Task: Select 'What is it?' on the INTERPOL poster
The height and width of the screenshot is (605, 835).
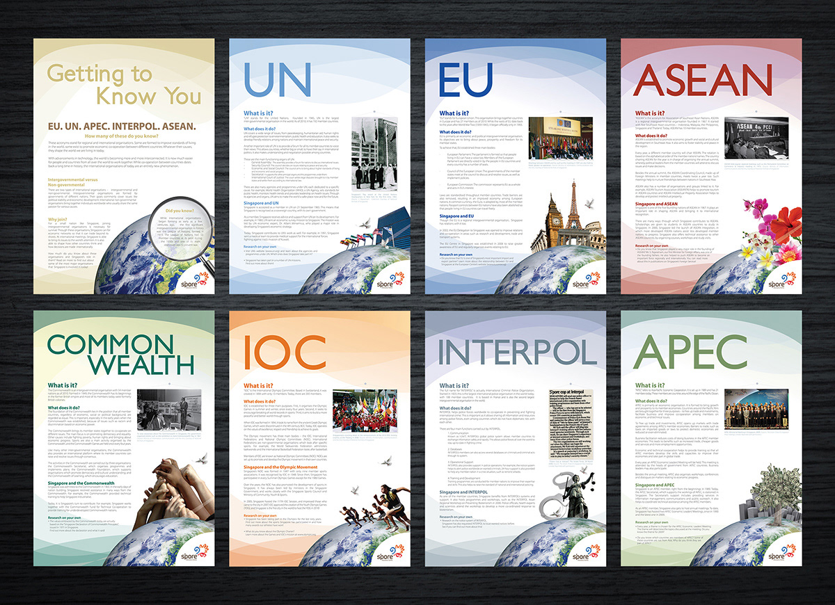Action: click(454, 386)
